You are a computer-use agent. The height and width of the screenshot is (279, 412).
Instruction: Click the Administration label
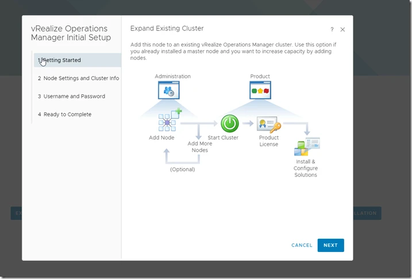pos(172,77)
